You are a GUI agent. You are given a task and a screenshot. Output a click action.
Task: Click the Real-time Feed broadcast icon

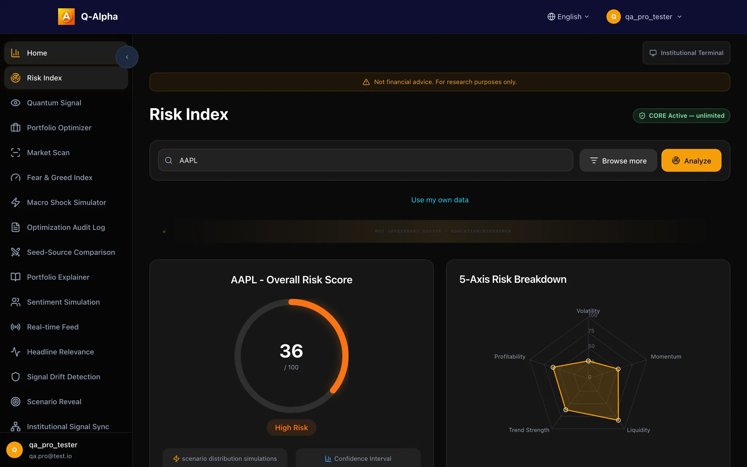click(15, 327)
